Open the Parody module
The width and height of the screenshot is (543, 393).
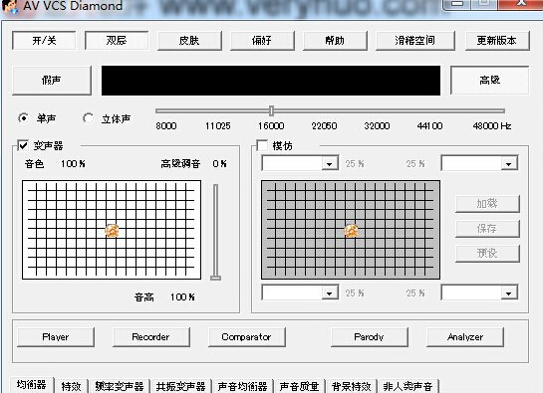pos(370,336)
